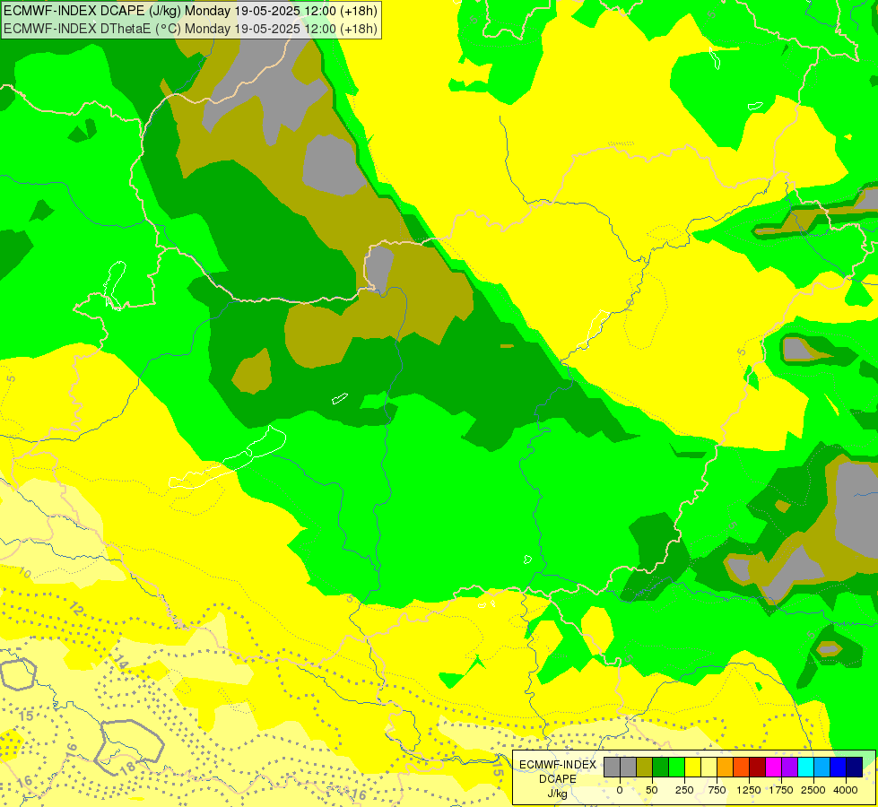Click the J/kg unit label in legend

tap(558, 794)
